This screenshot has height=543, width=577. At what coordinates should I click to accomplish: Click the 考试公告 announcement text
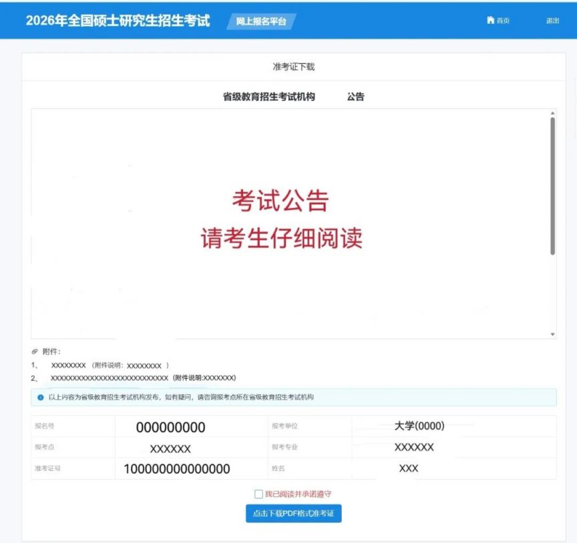click(282, 198)
